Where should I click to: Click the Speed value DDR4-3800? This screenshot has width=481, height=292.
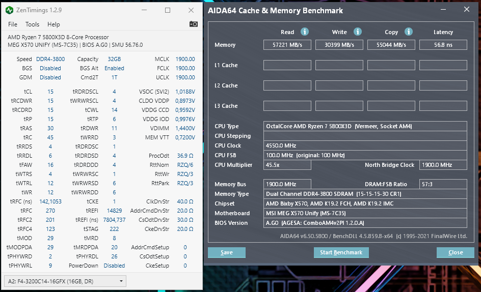(50, 59)
